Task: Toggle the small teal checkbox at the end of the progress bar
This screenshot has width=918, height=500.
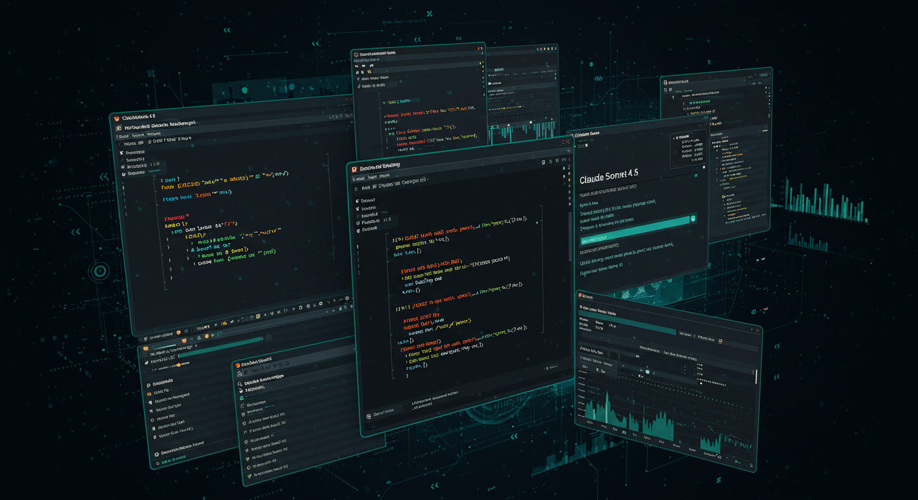Action: click(692, 219)
